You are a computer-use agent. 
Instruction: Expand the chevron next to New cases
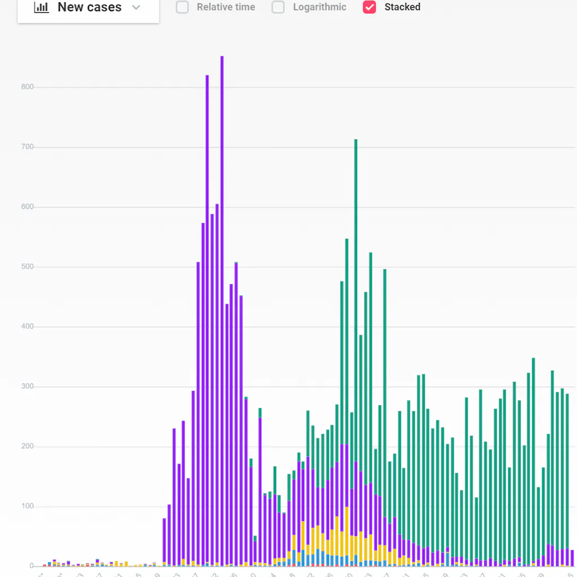point(136,7)
